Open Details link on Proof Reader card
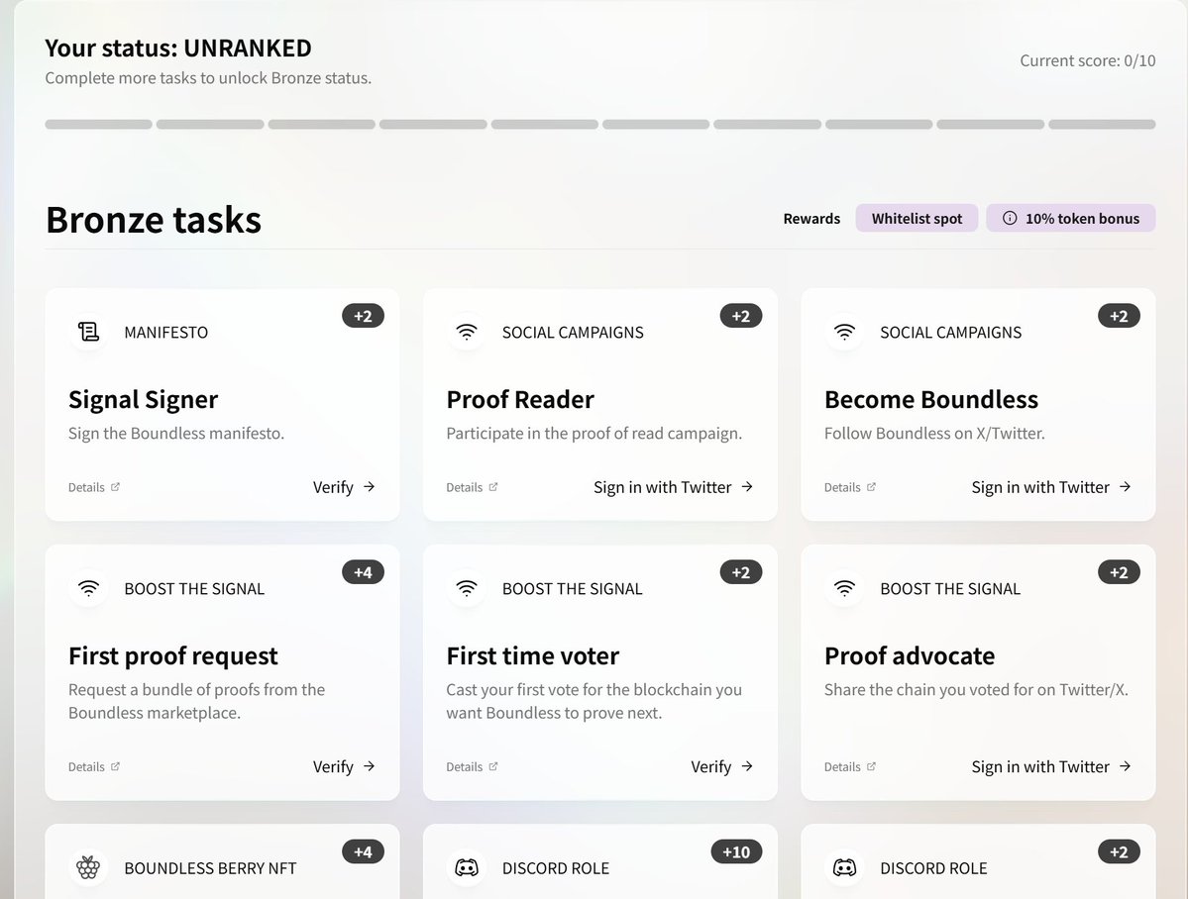The width and height of the screenshot is (1188, 899). coord(472,487)
